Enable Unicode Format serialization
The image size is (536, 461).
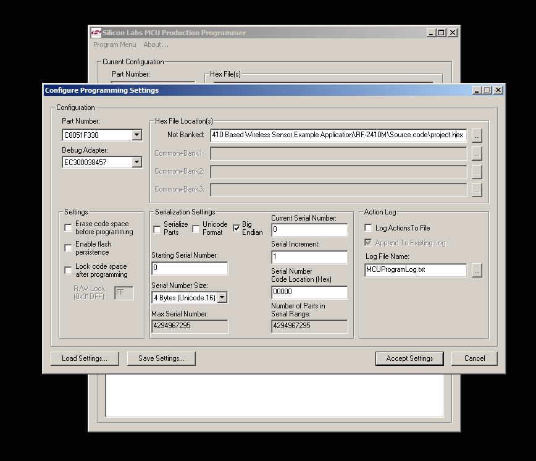pyautogui.click(x=195, y=228)
